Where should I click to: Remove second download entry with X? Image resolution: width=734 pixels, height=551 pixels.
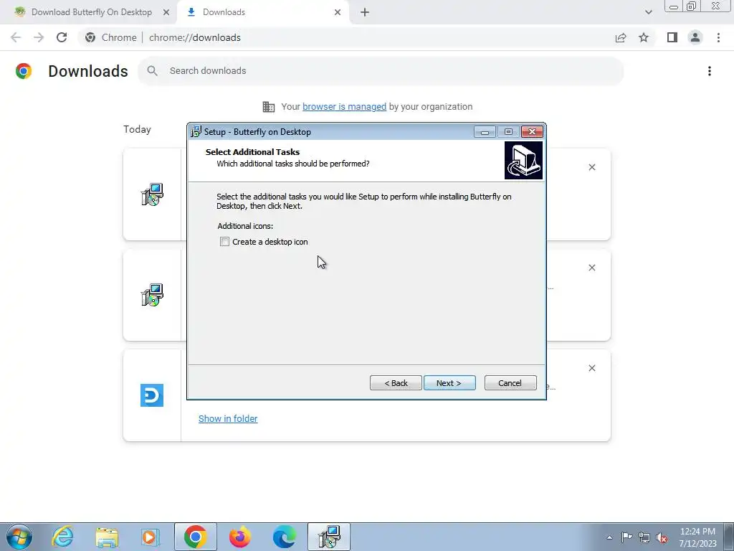(591, 268)
